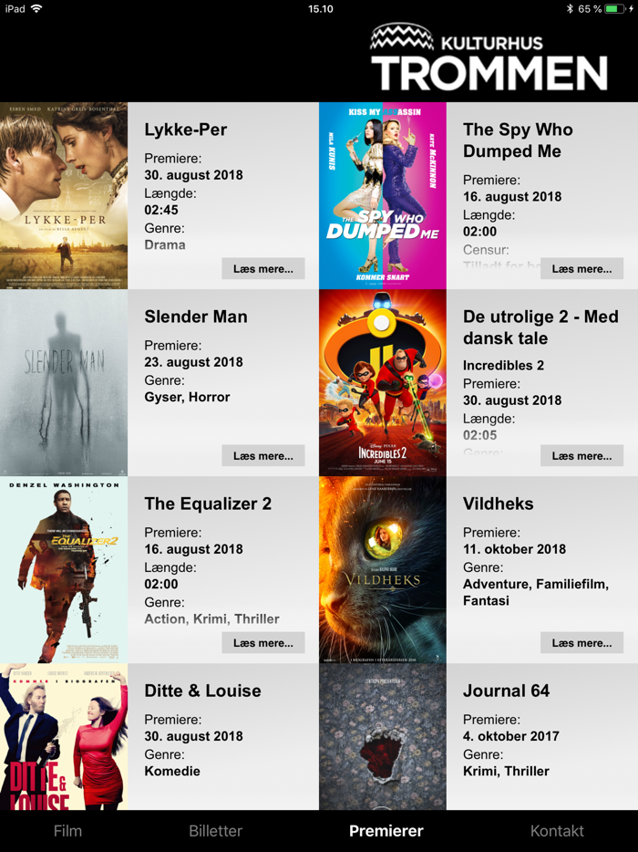The width and height of the screenshot is (638, 852).
Task: Tap the Kulturhus Trommen logo
Action: click(x=489, y=57)
